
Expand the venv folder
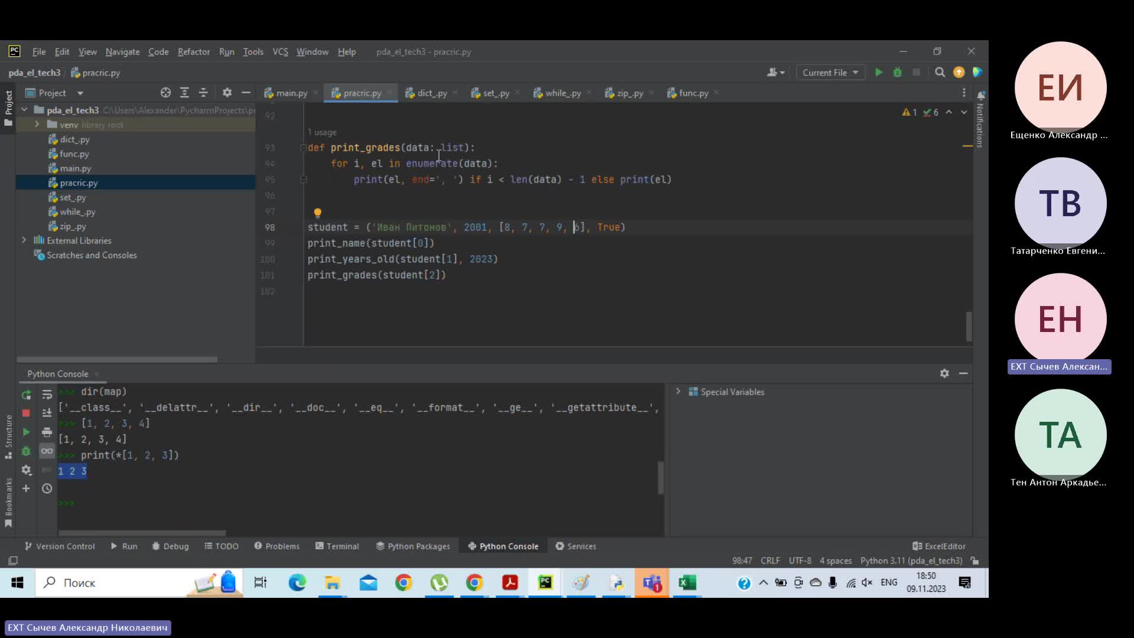[x=37, y=125]
